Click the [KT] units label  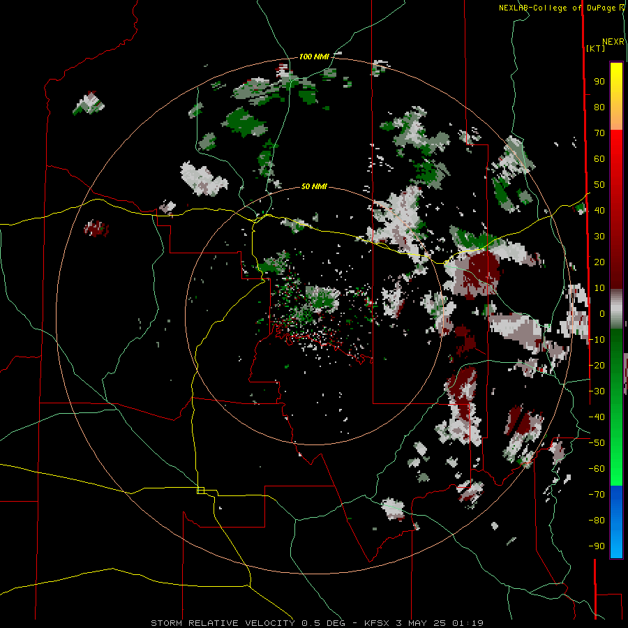[x=595, y=48]
